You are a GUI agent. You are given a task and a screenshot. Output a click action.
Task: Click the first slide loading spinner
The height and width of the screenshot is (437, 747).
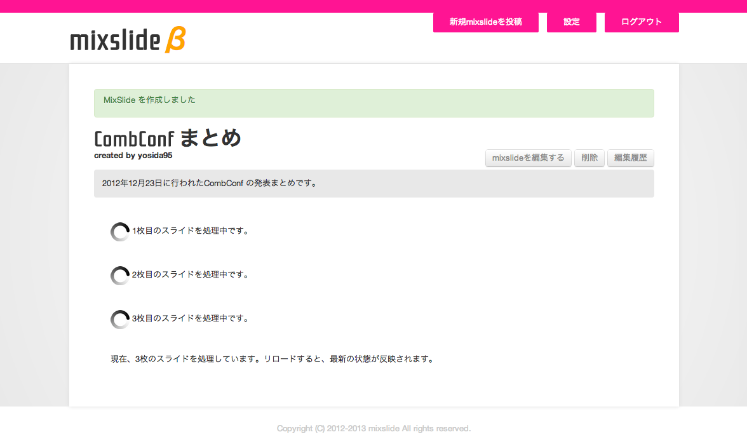tap(120, 232)
